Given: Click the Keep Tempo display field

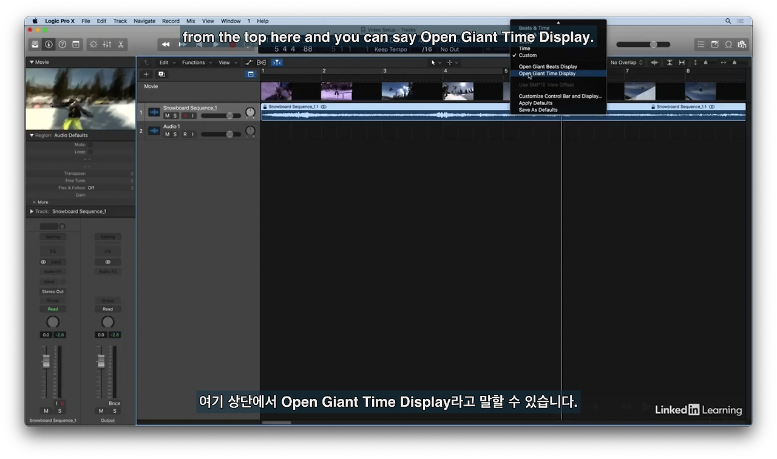Looking at the screenshot, I should (x=390, y=49).
